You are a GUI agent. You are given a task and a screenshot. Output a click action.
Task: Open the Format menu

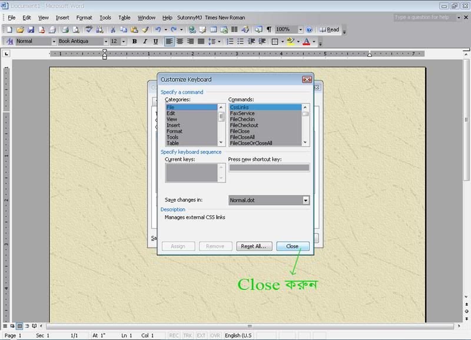pyautogui.click(x=84, y=18)
